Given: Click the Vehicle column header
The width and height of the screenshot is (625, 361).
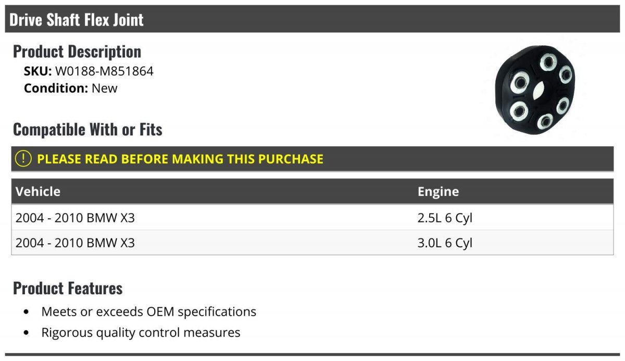Looking at the screenshot, I should tap(38, 191).
